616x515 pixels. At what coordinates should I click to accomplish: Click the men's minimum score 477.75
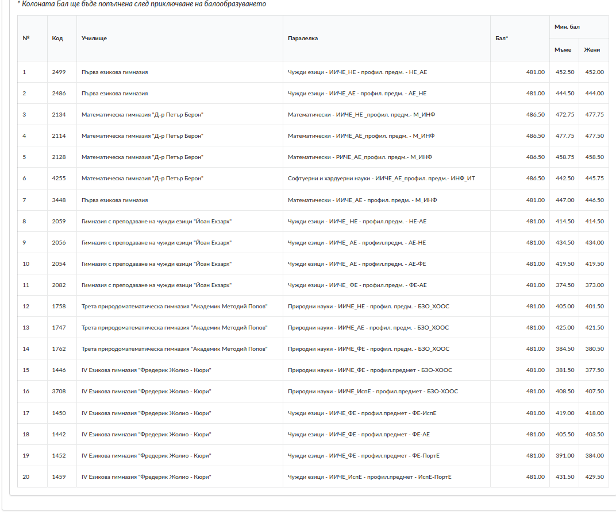click(564, 136)
